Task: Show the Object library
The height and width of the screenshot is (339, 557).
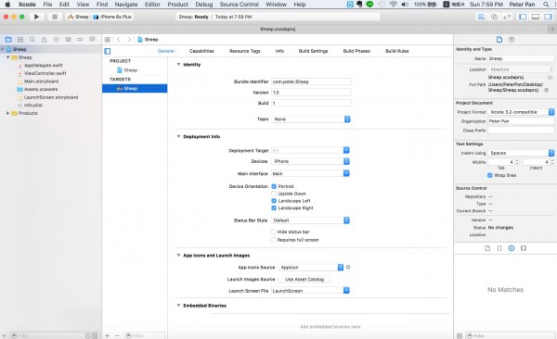Action: (512, 248)
